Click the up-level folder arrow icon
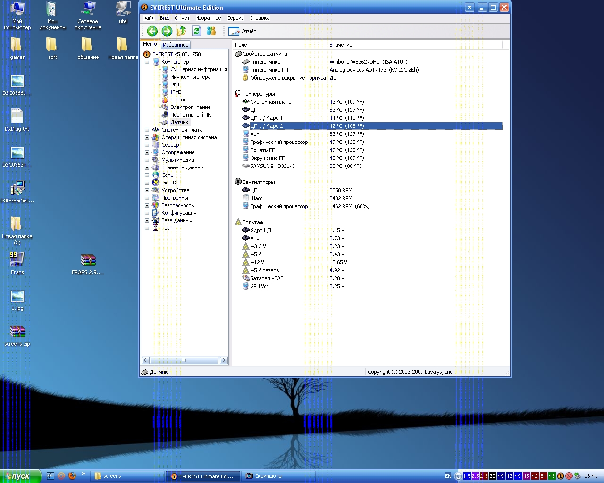The height and width of the screenshot is (483, 604). point(182,31)
